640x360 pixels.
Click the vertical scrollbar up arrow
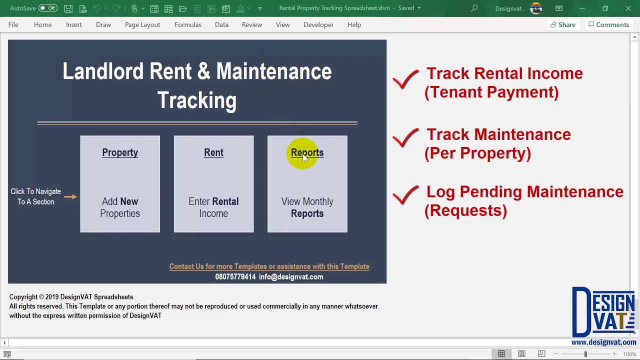tap(636, 36)
